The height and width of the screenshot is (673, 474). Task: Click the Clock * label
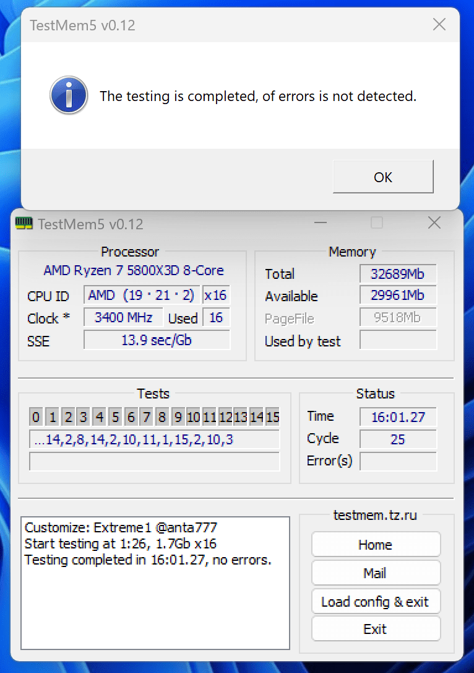point(48,318)
